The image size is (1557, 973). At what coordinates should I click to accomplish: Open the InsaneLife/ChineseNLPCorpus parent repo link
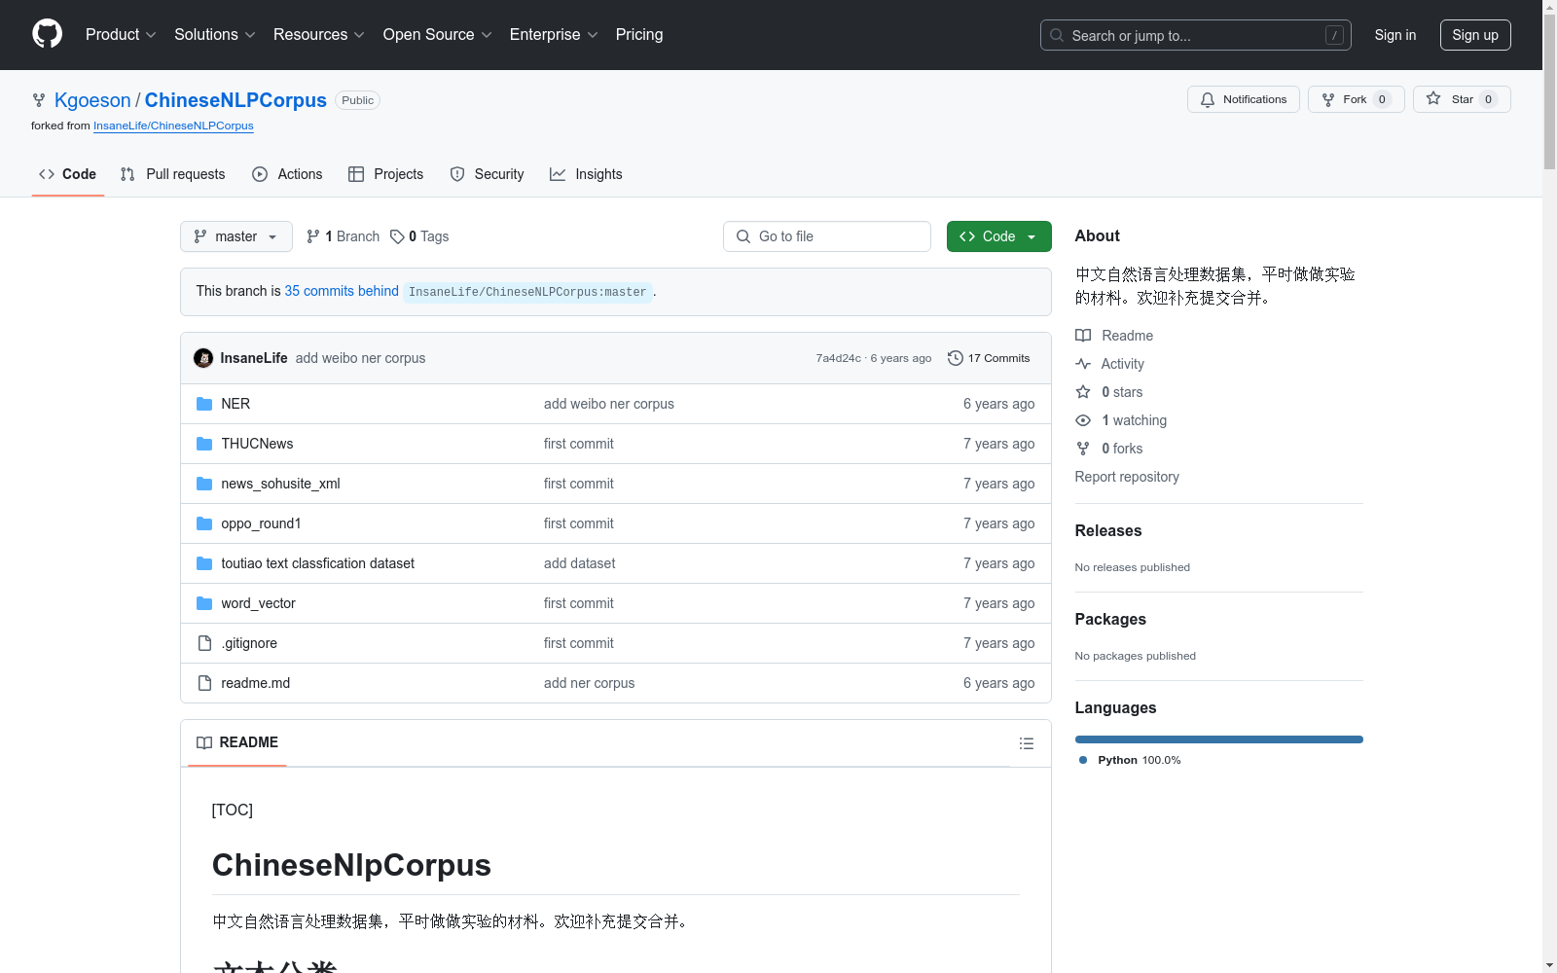pyautogui.click(x=173, y=126)
